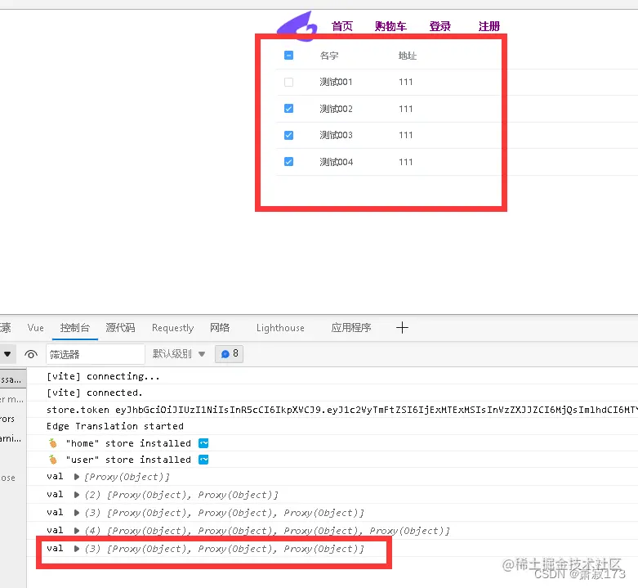Open the 注册 link
This screenshot has width=638, height=588.
tap(489, 26)
